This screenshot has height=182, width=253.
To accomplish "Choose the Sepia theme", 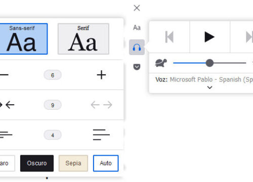I will click(73, 163).
